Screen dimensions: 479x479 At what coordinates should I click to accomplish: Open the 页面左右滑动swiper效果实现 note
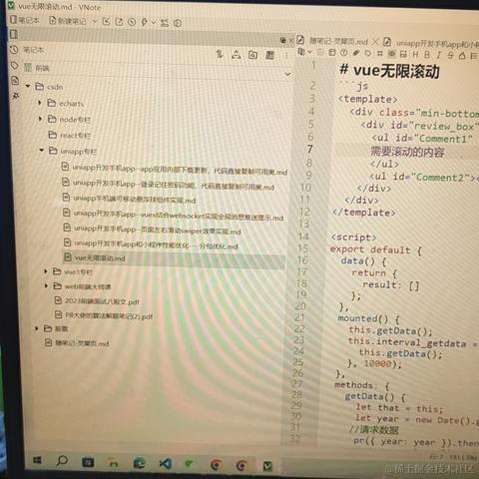pyautogui.click(x=153, y=230)
